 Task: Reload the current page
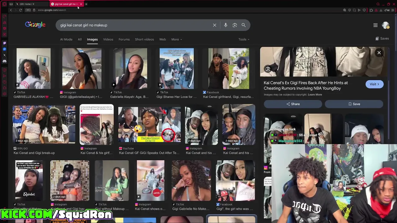coord(20,10)
